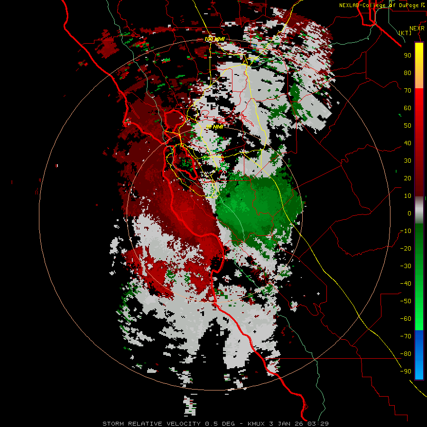The image size is (427, 427).
Task: Click the -90 value on the velocity scale
Action: (406, 371)
